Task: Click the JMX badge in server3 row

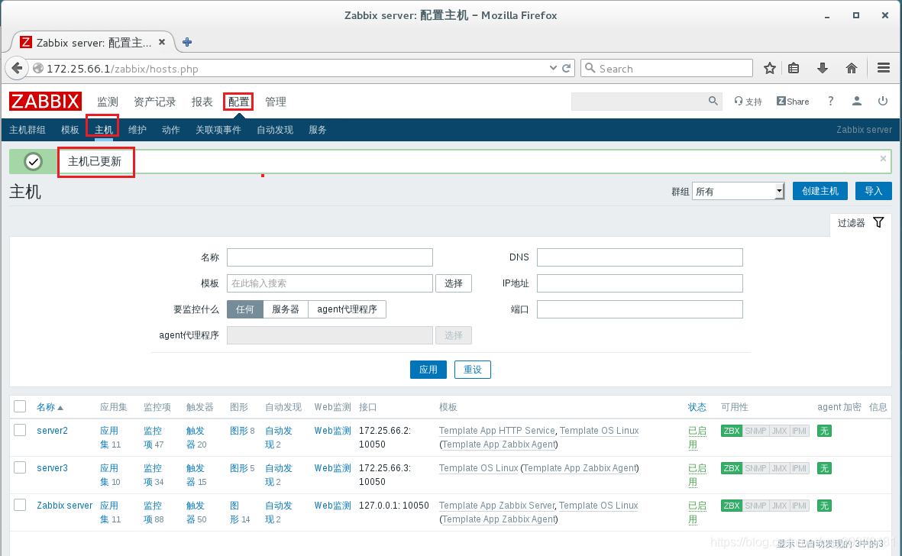Action: tap(779, 468)
